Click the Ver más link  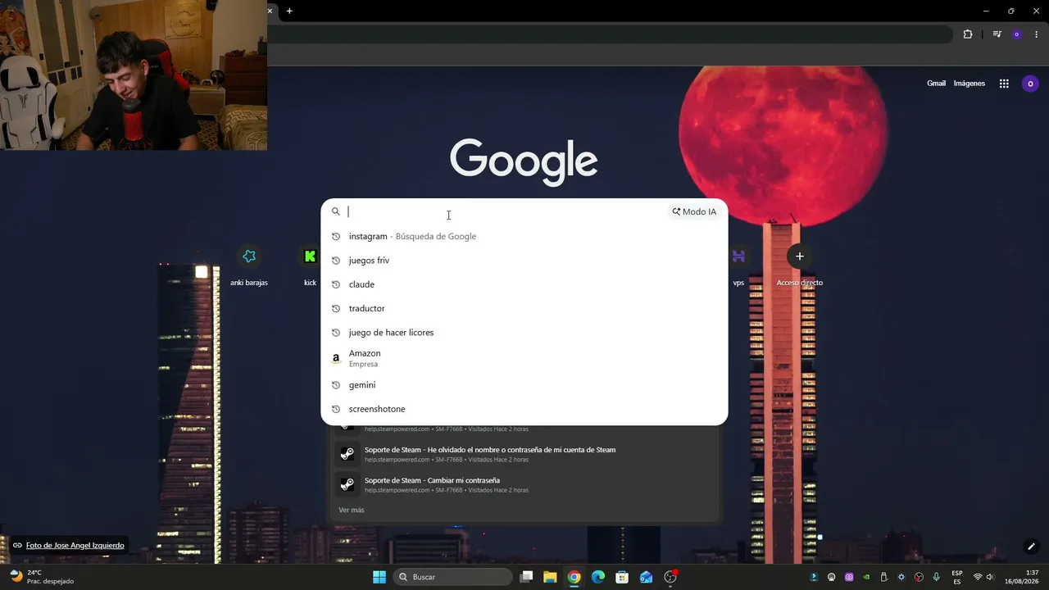[x=352, y=510]
